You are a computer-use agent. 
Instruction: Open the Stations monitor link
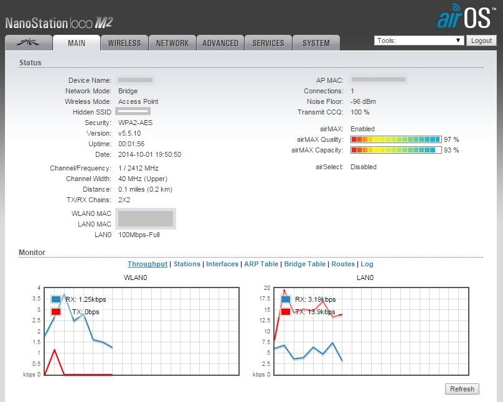tap(187, 264)
